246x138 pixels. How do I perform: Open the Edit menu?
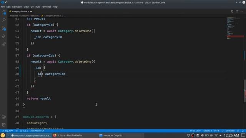click(8, 7)
